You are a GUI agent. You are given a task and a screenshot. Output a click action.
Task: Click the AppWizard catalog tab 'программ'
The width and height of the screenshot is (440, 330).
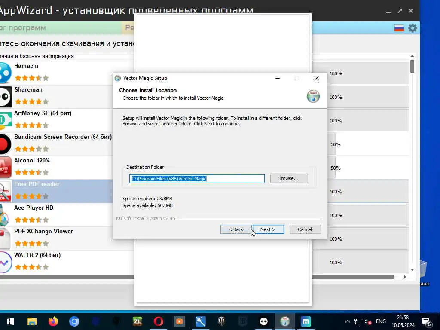click(x=27, y=28)
